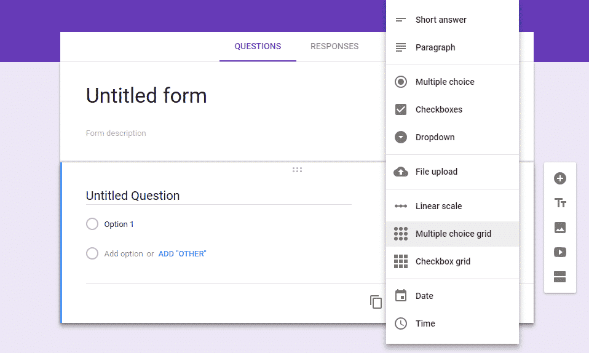Open the Questions tab
589x353 pixels.
tap(258, 46)
